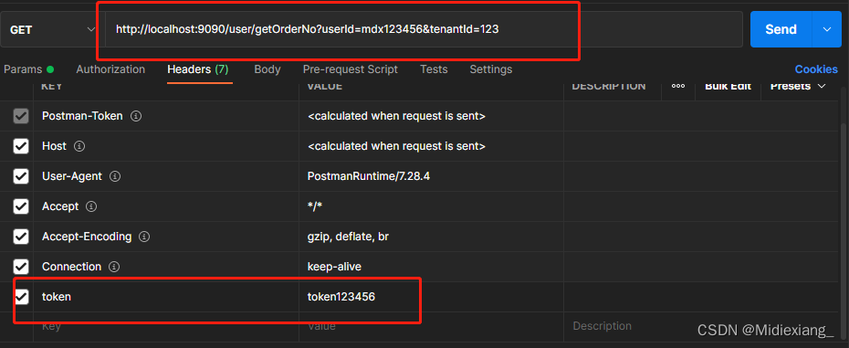Screen dimensions: 849x348
Task: Open the Body tab
Action: point(267,69)
